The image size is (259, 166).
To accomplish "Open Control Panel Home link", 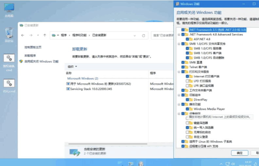I will (x=33, y=47).
